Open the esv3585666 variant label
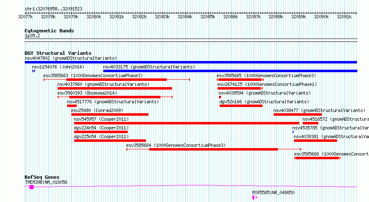369x202 pixels. [332, 154]
